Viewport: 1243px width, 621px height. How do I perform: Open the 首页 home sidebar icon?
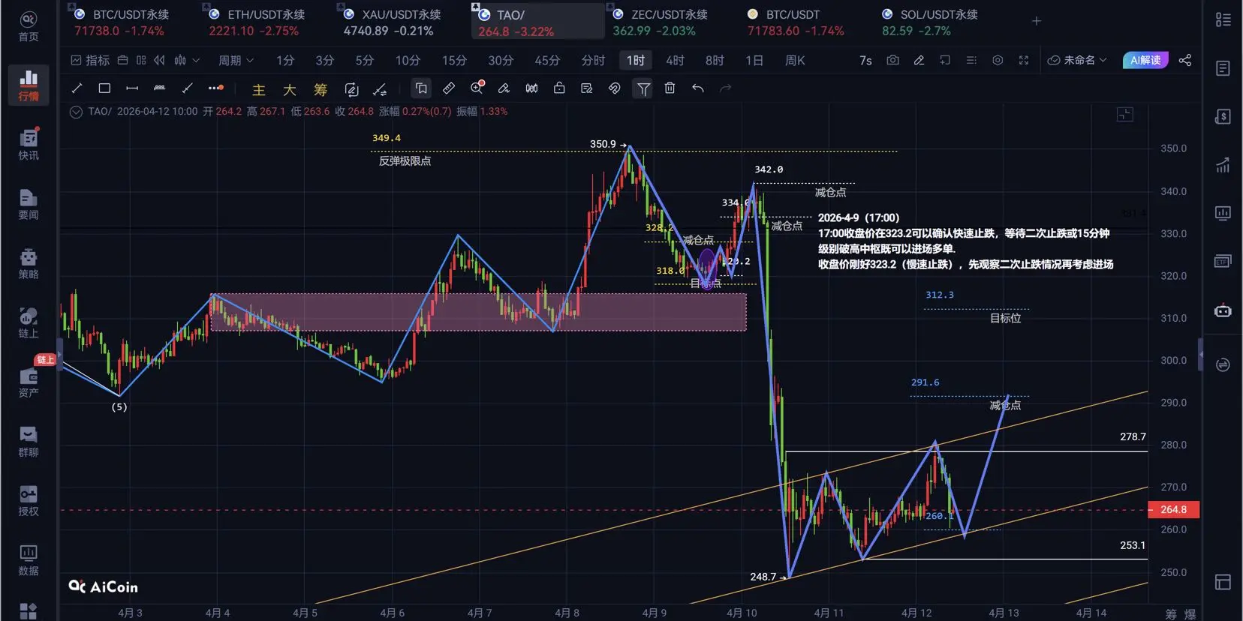pyautogui.click(x=29, y=26)
